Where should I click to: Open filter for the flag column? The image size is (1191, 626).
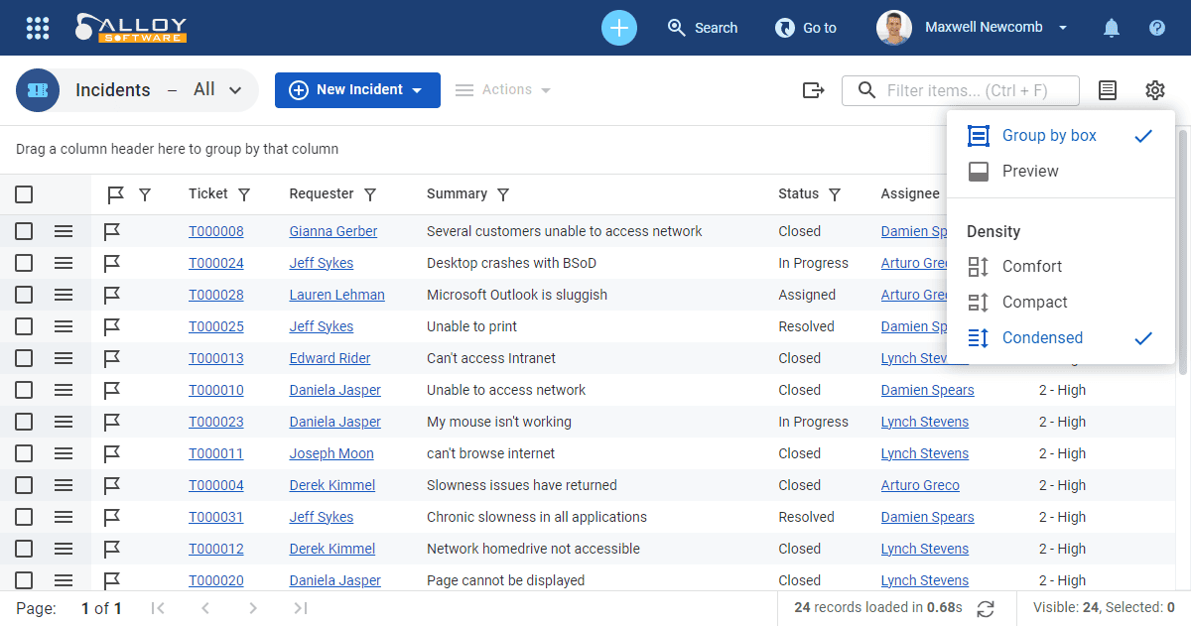tap(145, 194)
